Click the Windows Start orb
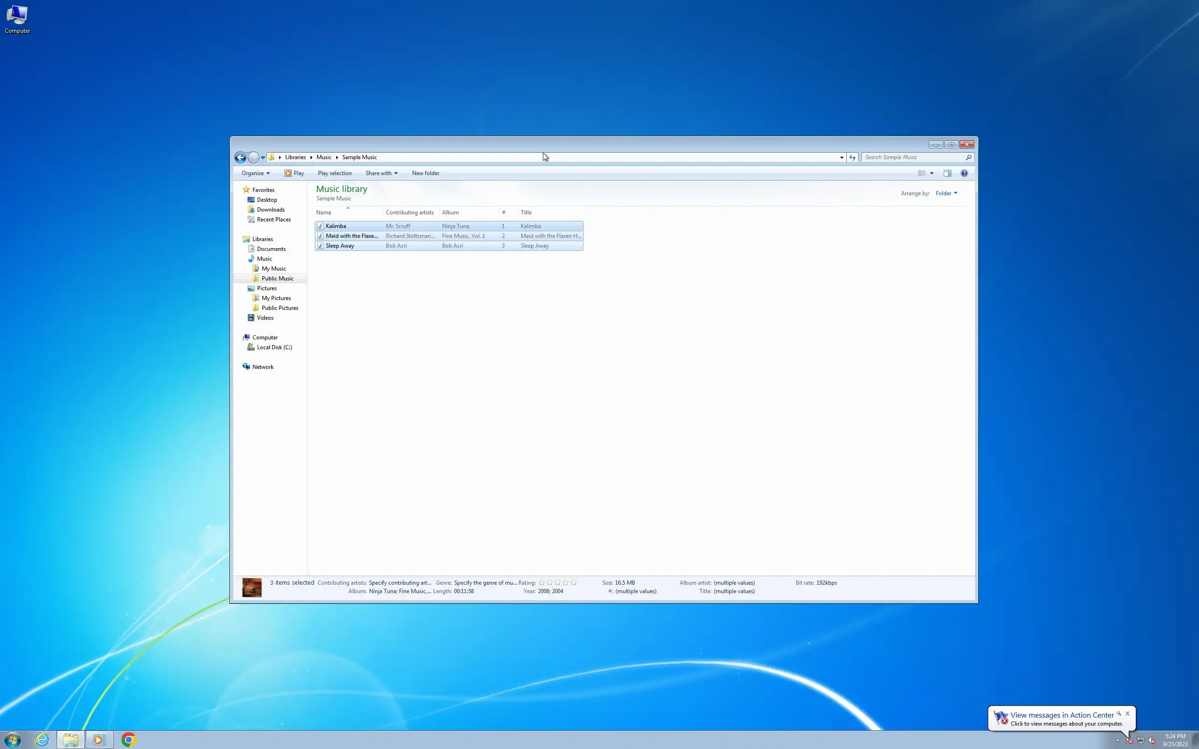The image size is (1199, 749). coord(13,740)
